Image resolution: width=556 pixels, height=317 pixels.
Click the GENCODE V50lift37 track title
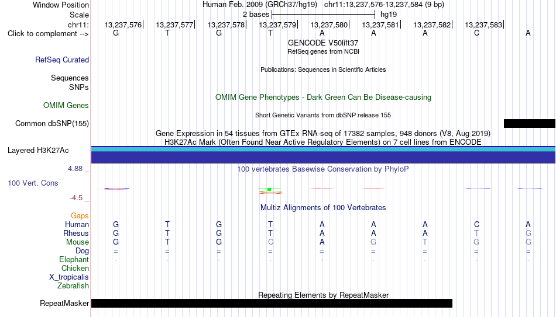[323, 43]
